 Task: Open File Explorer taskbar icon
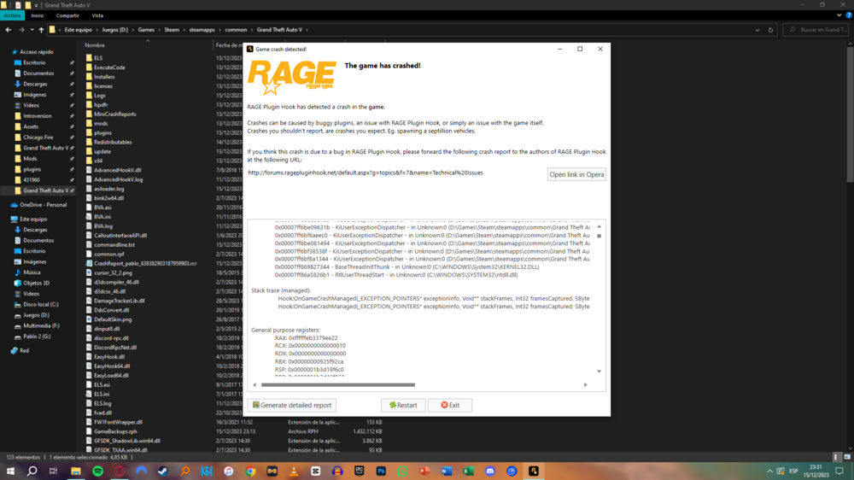tap(76, 471)
